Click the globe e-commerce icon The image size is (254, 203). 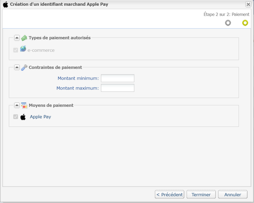(x=23, y=49)
